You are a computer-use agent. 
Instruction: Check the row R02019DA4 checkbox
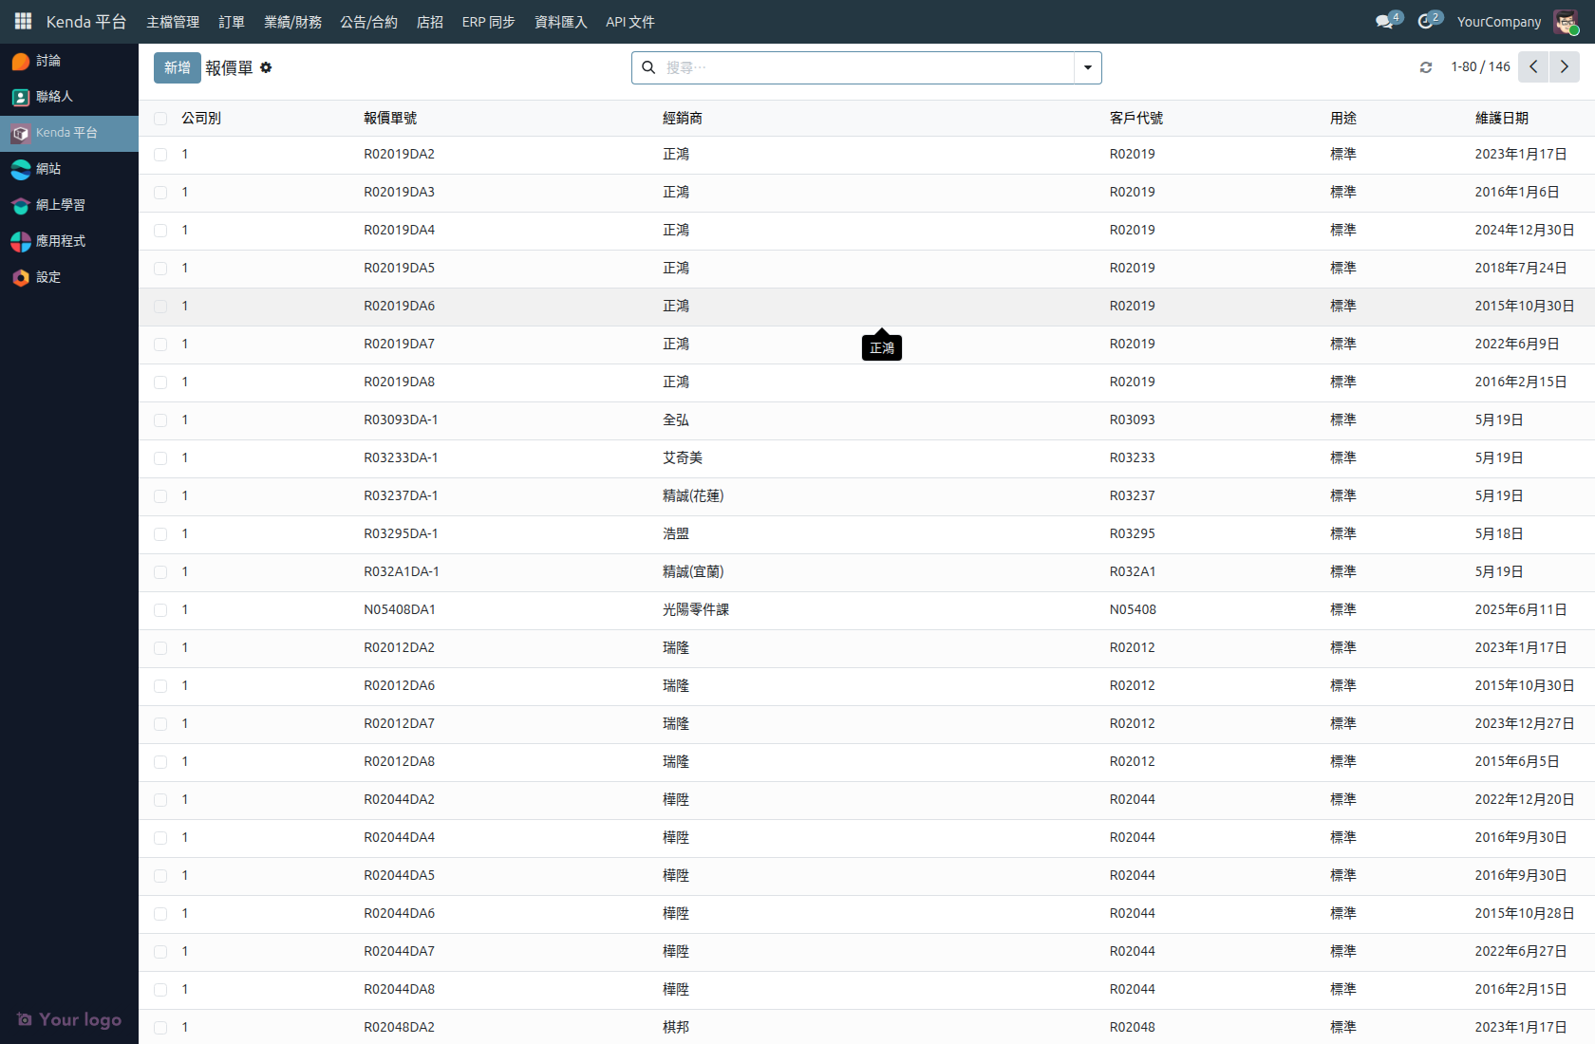point(160,231)
